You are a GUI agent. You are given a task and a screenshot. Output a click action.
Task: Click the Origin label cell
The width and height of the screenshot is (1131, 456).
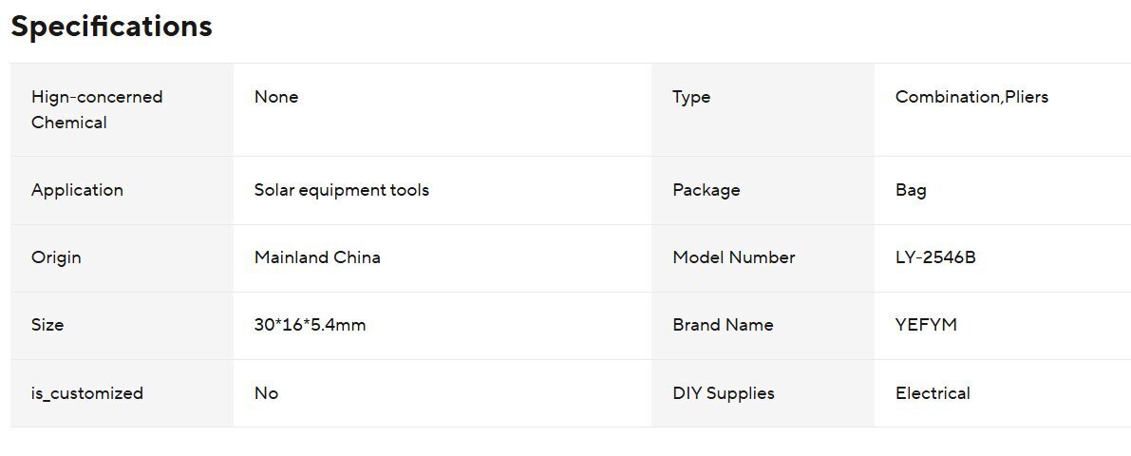point(56,257)
